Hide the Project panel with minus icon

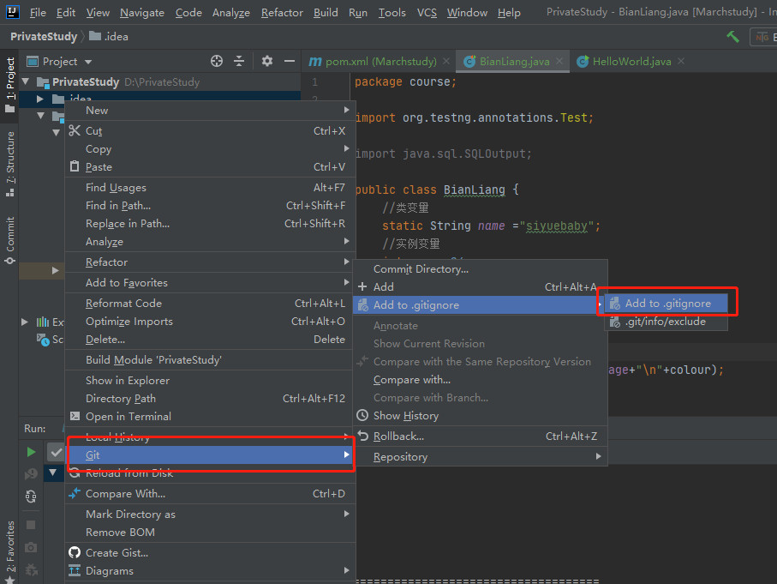tap(290, 61)
